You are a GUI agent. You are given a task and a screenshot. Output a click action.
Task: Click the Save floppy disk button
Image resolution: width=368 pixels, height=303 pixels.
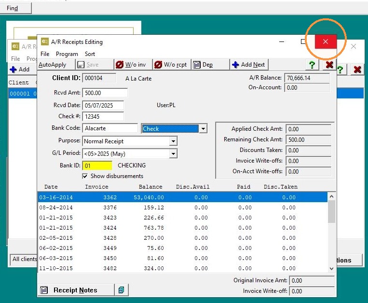(95, 65)
